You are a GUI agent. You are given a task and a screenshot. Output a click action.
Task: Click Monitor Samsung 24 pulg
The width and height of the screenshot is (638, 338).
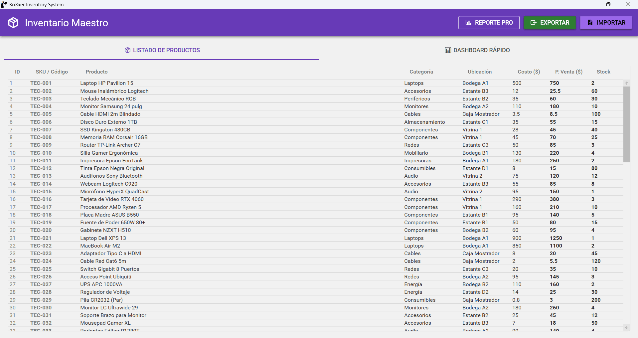(111, 106)
